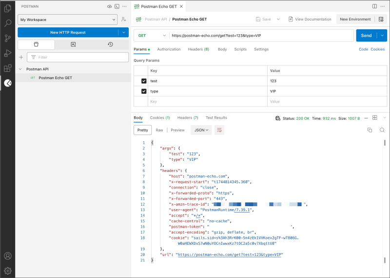Open the My Workspace dropdown
The image size is (390, 278).
coord(68,20)
